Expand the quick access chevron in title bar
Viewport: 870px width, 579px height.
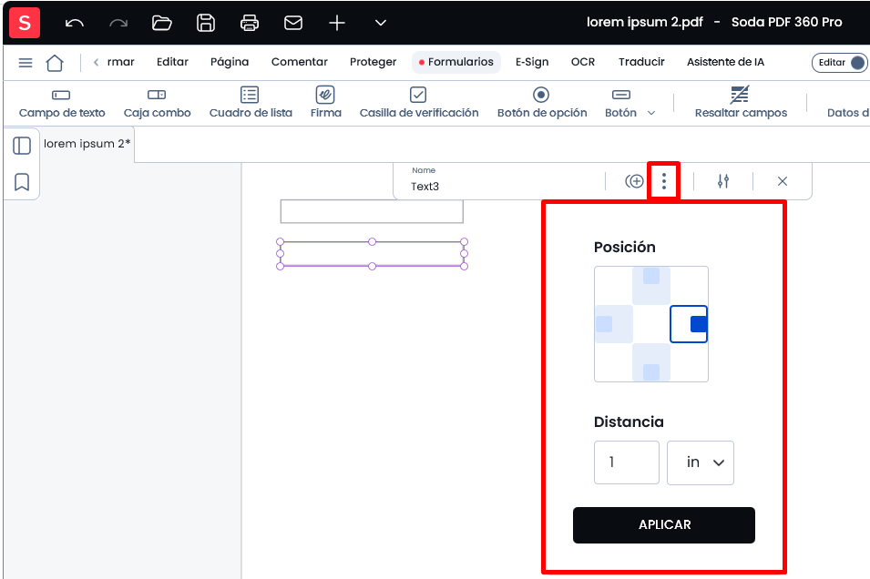381,23
